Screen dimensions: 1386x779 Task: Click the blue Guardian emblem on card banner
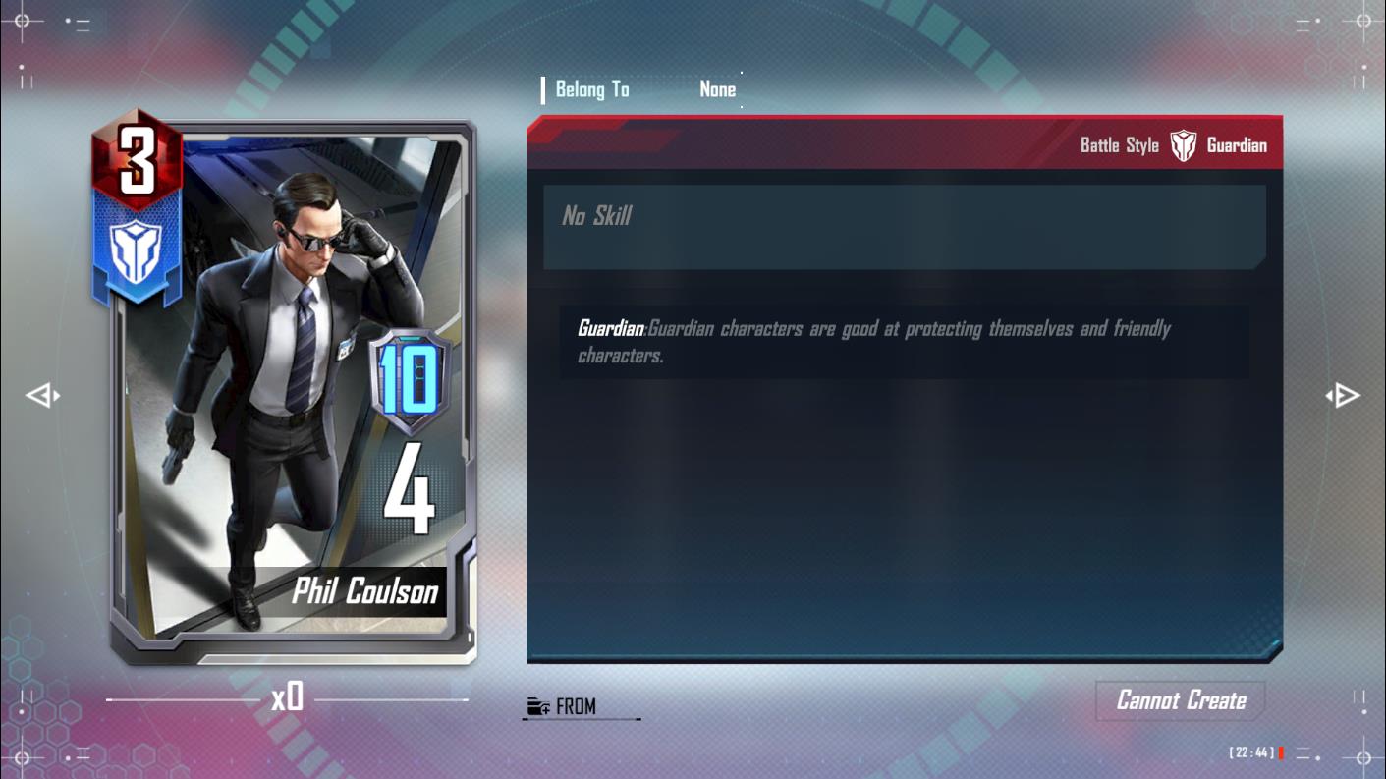(x=137, y=250)
